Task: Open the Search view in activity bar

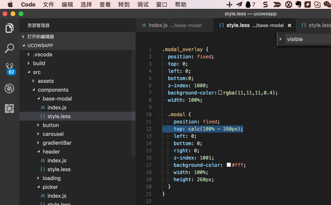Action: [x=10, y=48]
